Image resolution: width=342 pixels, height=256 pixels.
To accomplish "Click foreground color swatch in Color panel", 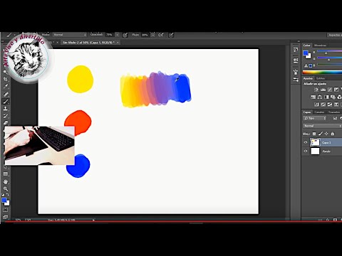I will pyautogui.click(x=306, y=53).
